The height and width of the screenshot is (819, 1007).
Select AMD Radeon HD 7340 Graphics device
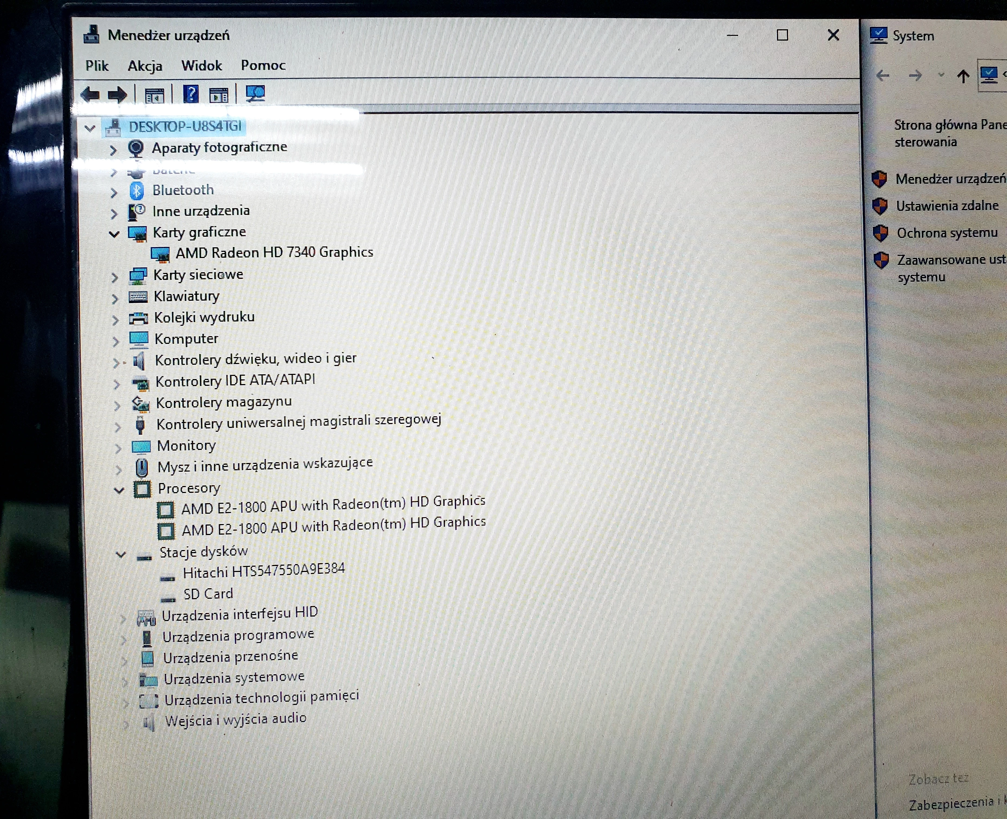click(274, 252)
